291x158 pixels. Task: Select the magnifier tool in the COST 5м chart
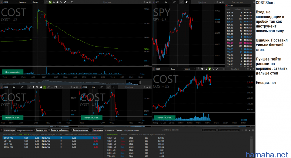pyautogui.click(x=37, y=87)
